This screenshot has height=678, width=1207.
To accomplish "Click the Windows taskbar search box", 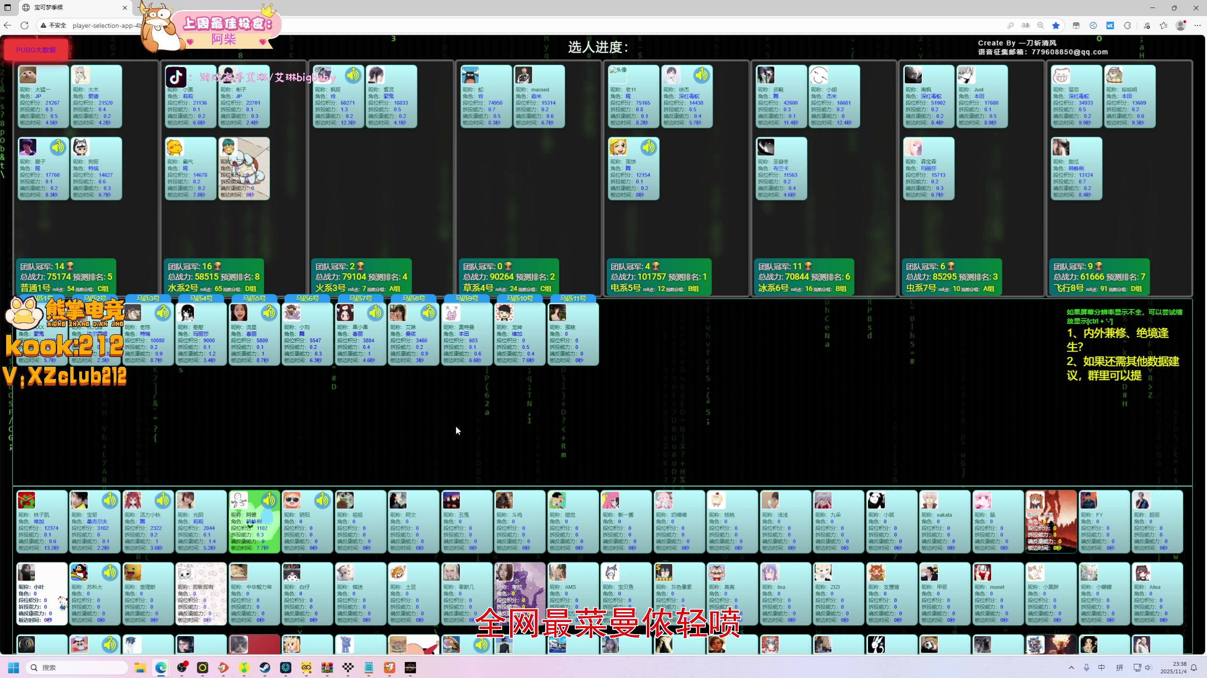I will pos(78,668).
